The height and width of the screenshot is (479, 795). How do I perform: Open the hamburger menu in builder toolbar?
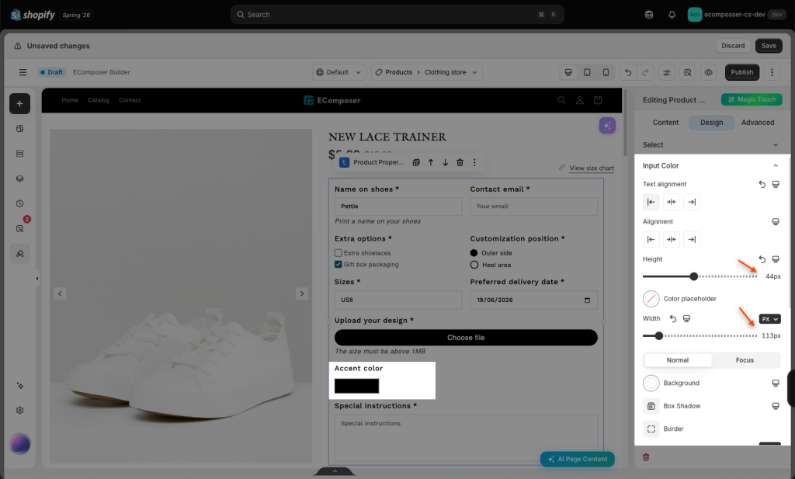(23, 72)
